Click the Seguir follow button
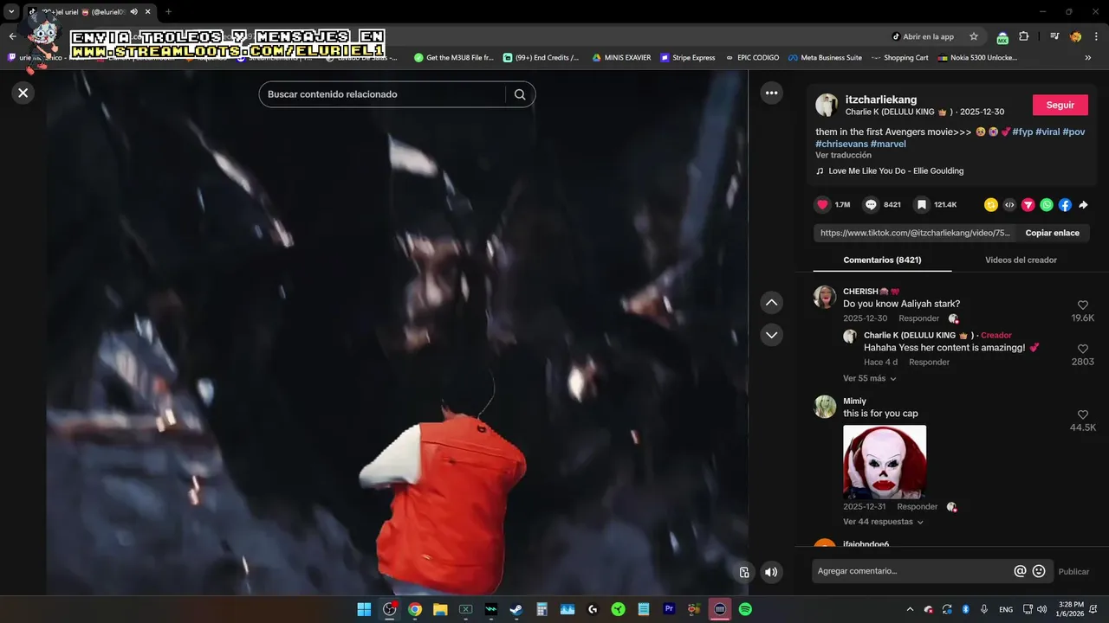This screenshot has width=1109, height=623. [x=1060, y=105]
